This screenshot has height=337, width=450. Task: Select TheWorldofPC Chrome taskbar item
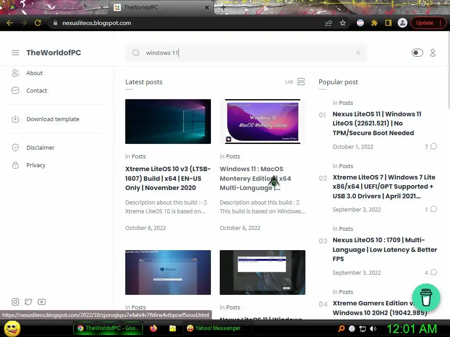point(109,328)
